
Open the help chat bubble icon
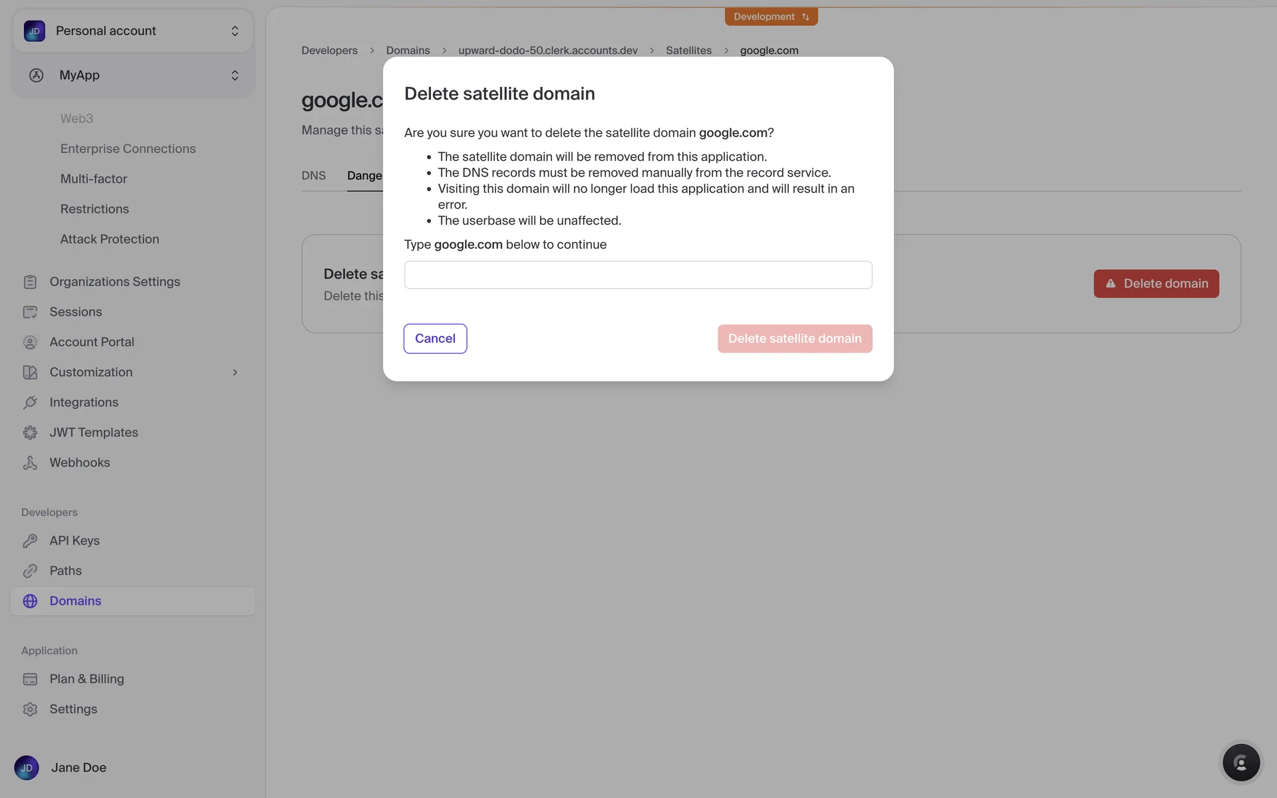click(1240, 763)
